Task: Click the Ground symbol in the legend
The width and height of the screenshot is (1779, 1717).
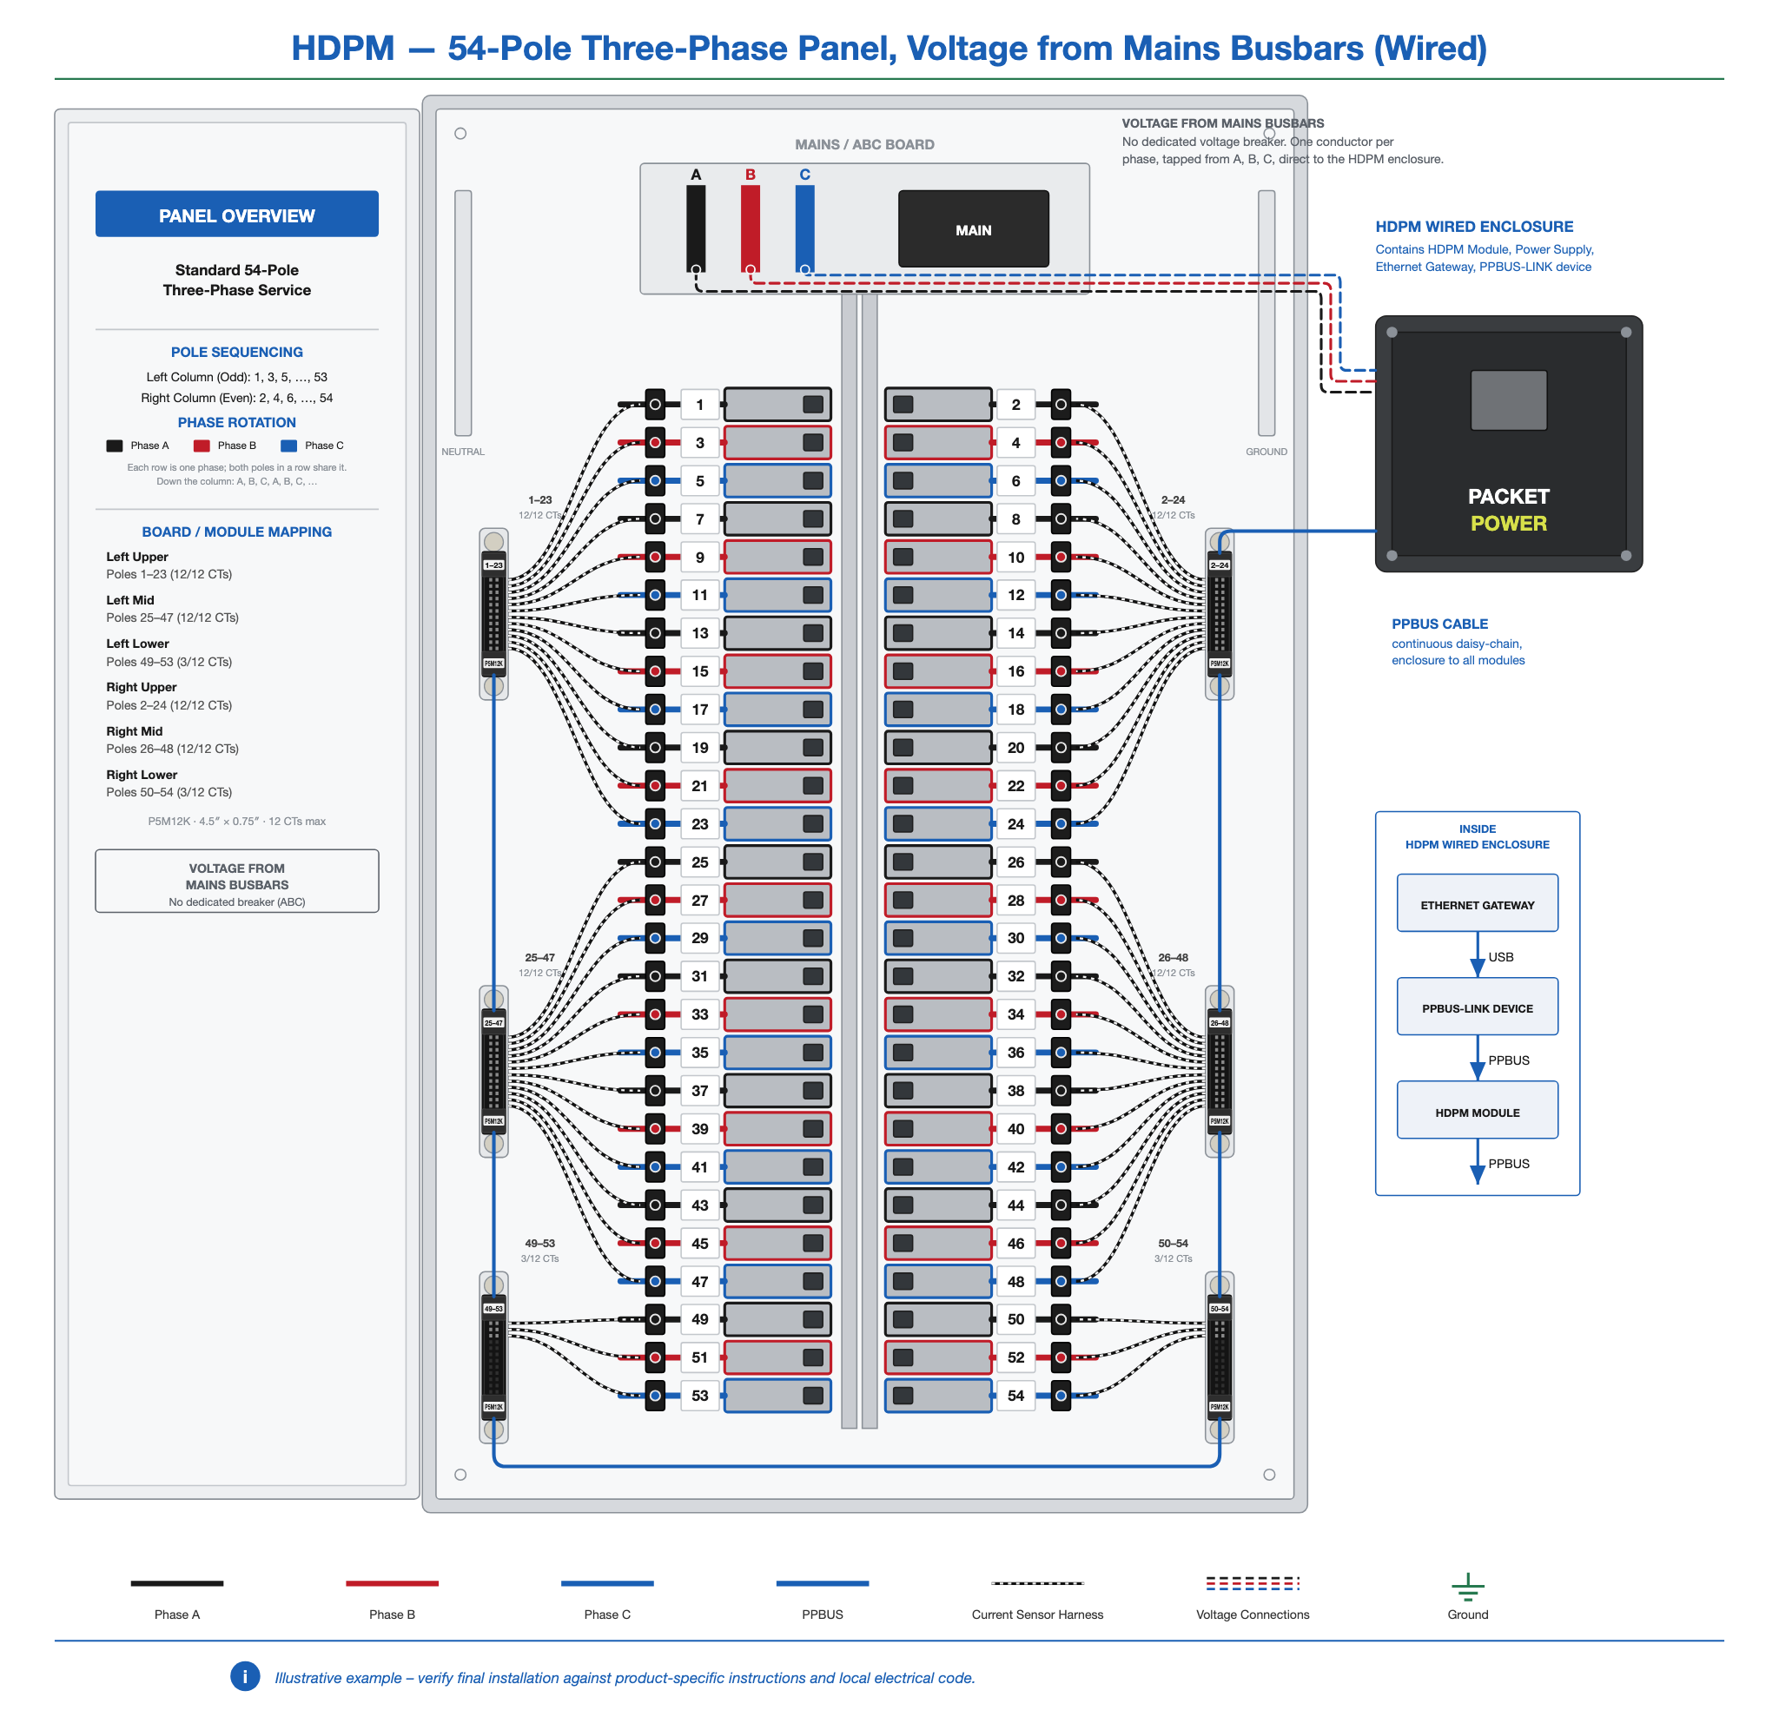Action: pyautogui.click(x=1468, y=1587)
